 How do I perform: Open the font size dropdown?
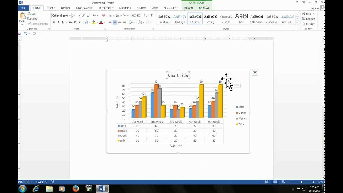(x=79, y=16)
